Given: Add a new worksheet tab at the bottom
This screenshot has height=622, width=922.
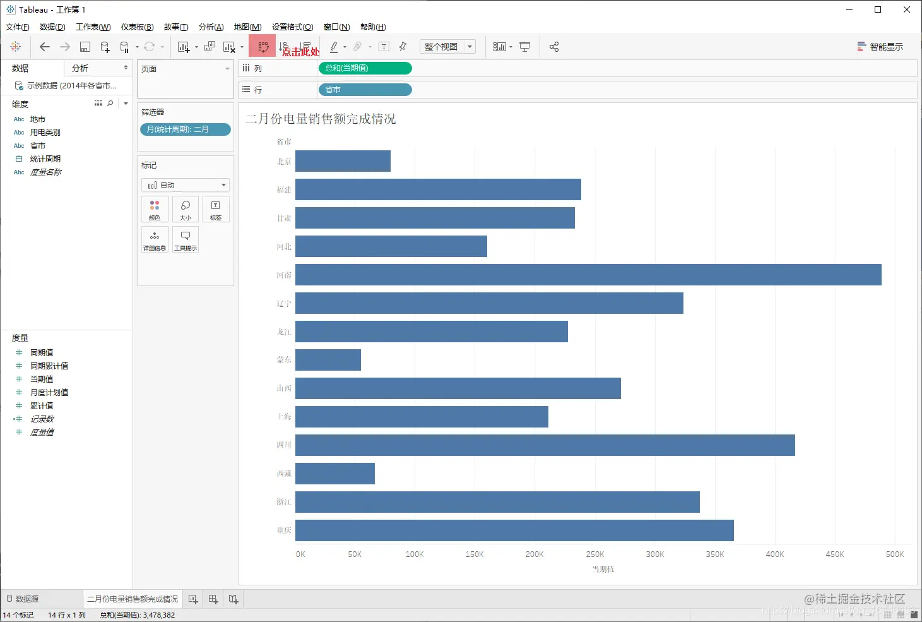Looking at the screenshot, I should pyautogui.click(x=193, y=599).
